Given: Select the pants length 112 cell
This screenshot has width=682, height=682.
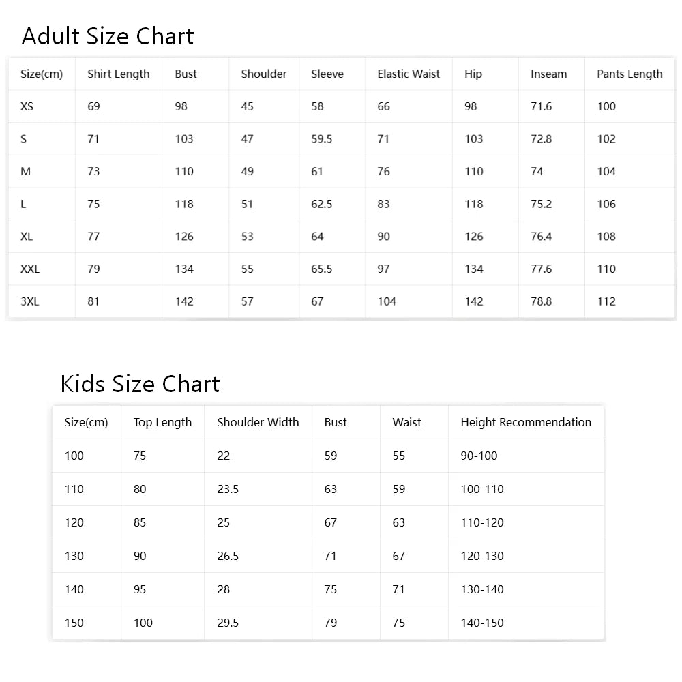Looking at the screenshot, I should (x=606, y=301).
